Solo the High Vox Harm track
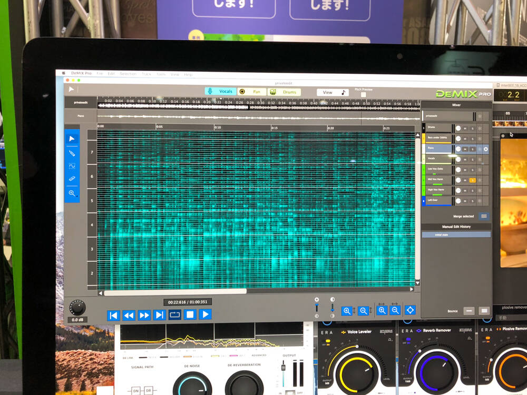Viewport: 527px width, 395px height. pyautogui.click(x=473, y=191)
